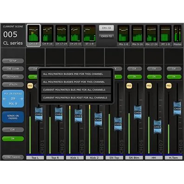
Task: Select the CH 1-8 meter bank
Action: click(x=33, y=35)
